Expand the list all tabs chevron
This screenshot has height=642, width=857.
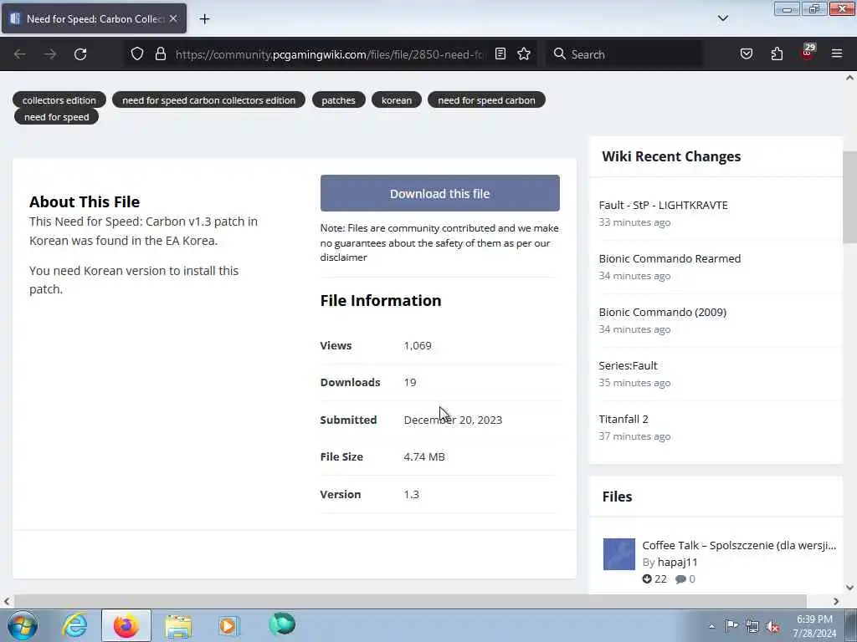point(722,18)
